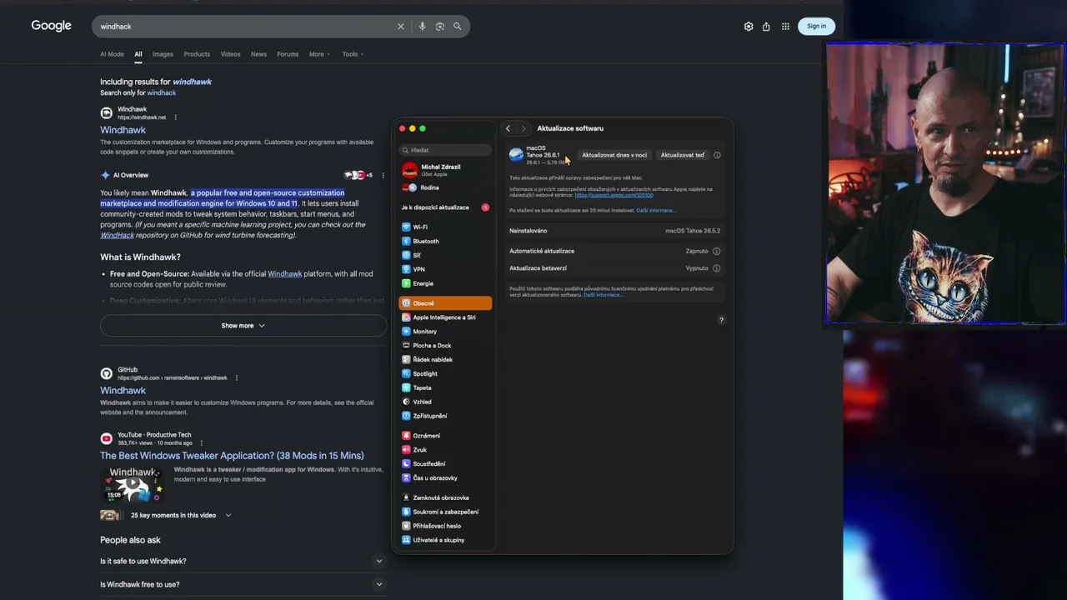Expand AI Overview with Show more

point(243,326)
